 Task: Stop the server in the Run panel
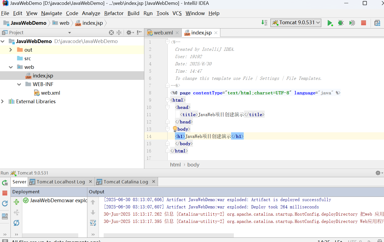click(x=5, y=193)
